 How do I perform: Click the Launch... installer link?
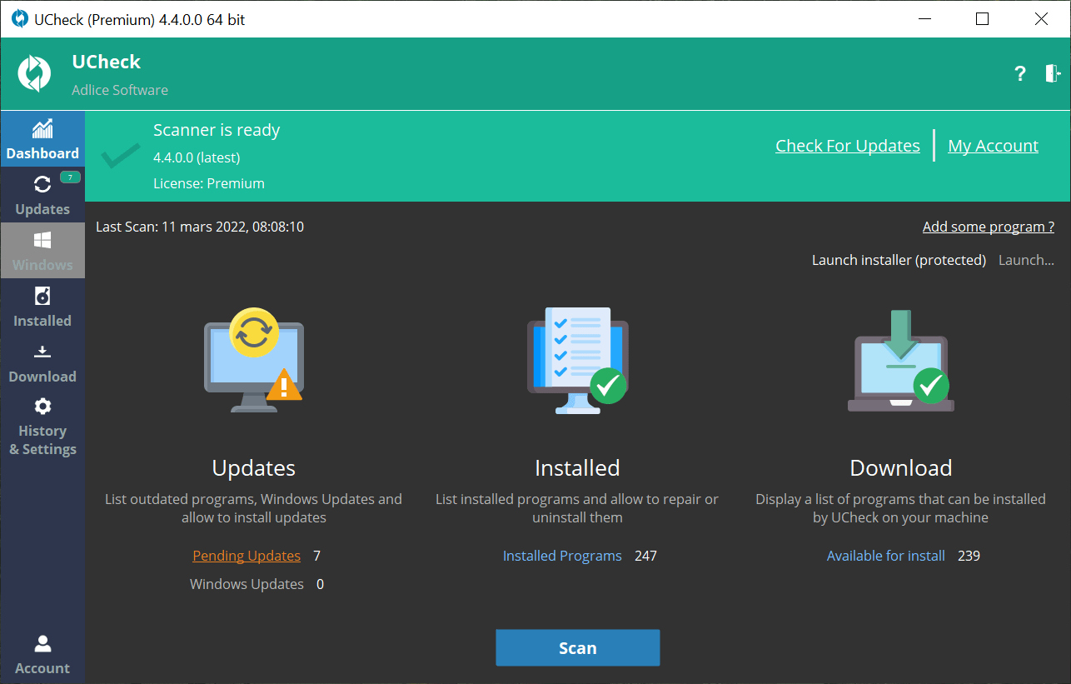coord(1026,260)
